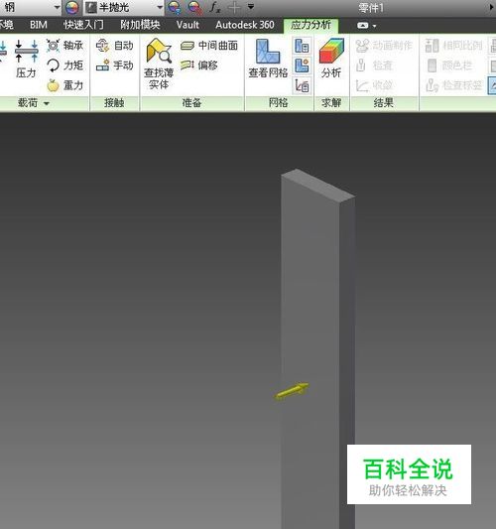496x529 pixels.
Task: Open Mesh Settings icon (top)
Action: [302, 46]
